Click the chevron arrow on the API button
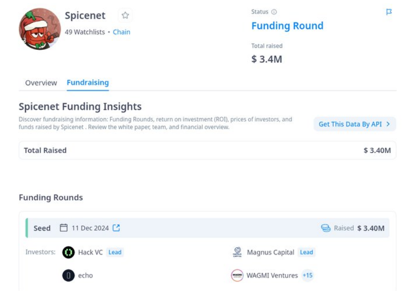 coord(388,124)
